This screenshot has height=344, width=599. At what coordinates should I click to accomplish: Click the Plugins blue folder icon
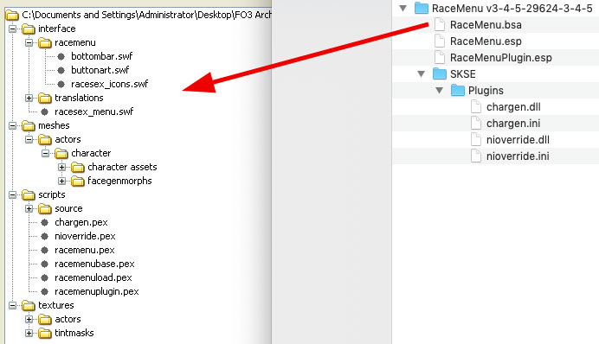(458, 90)
